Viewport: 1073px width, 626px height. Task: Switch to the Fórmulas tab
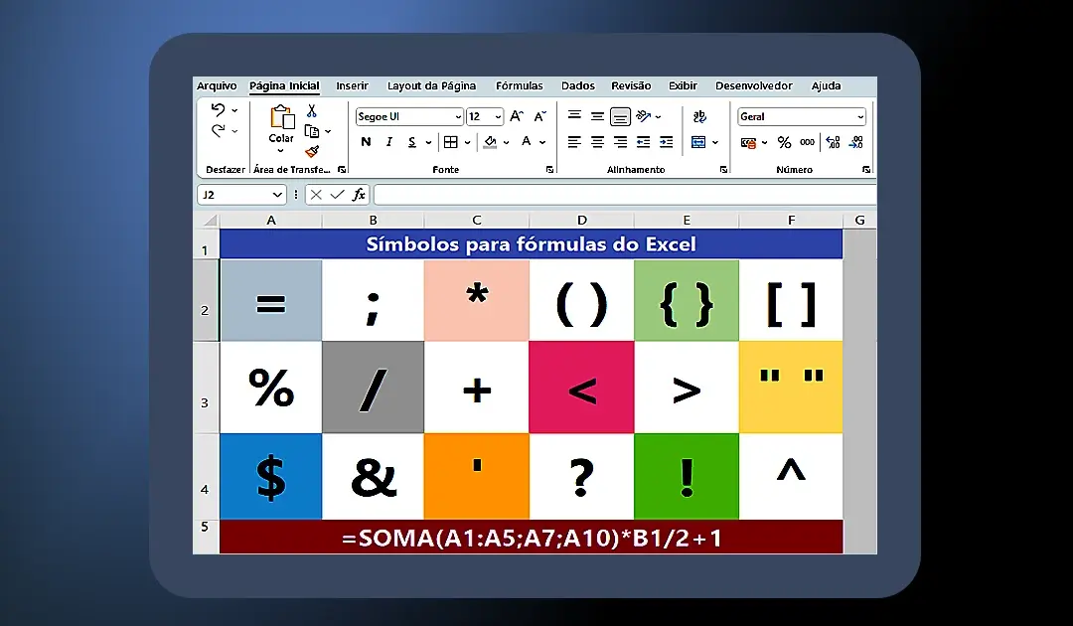[x=520, y=86]
